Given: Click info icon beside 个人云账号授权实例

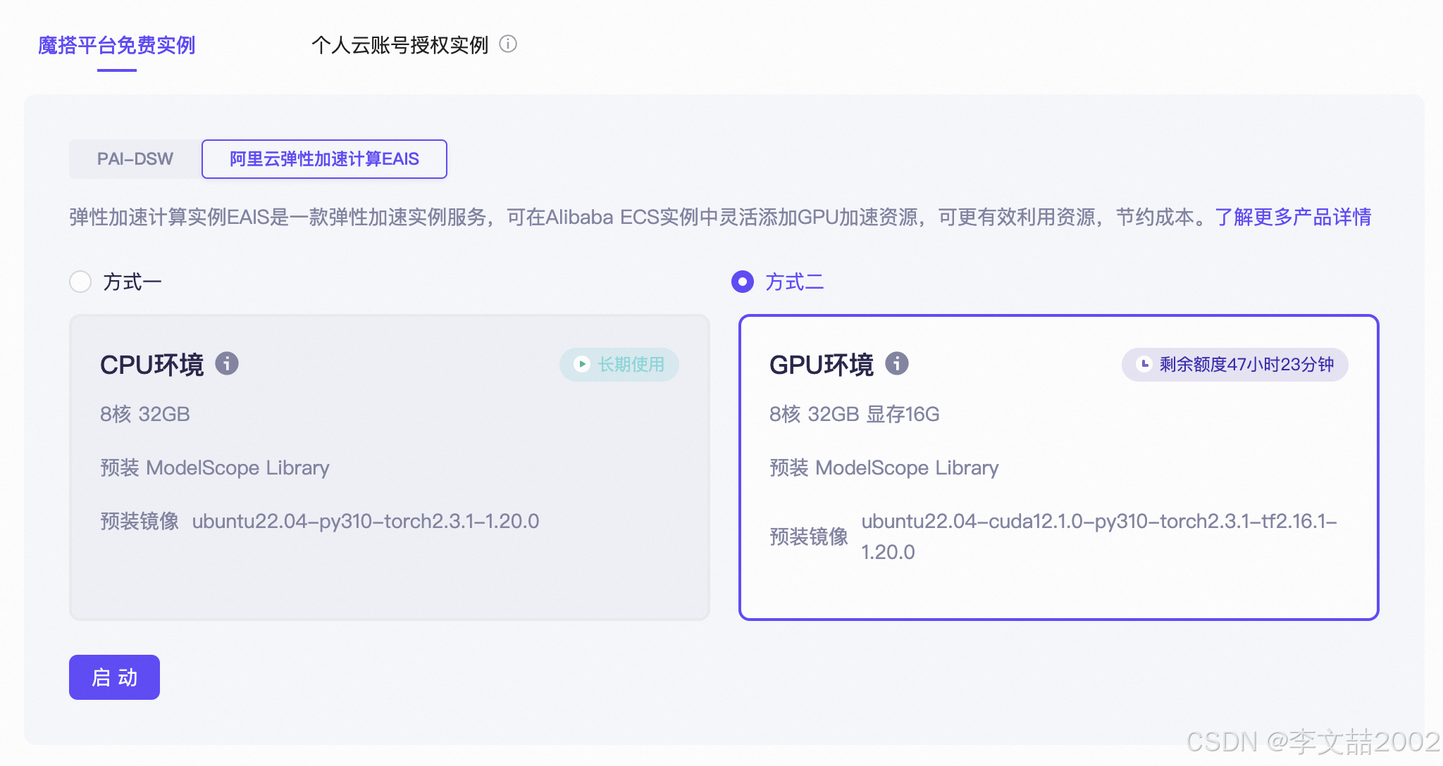Looking at the screenshot, I should tap(508, 44).
